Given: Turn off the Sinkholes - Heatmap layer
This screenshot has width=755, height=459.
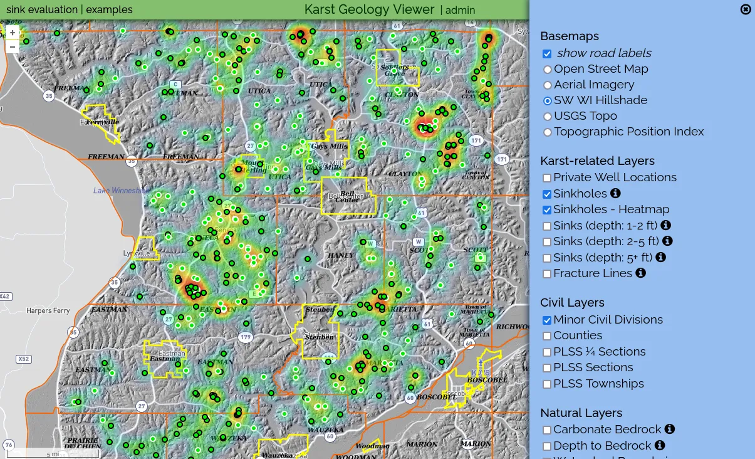Looking at the screenshot, I should tap(546, 209).
